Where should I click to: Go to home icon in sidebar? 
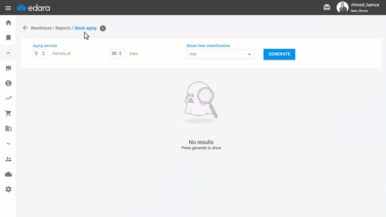(x=8, y=23)
